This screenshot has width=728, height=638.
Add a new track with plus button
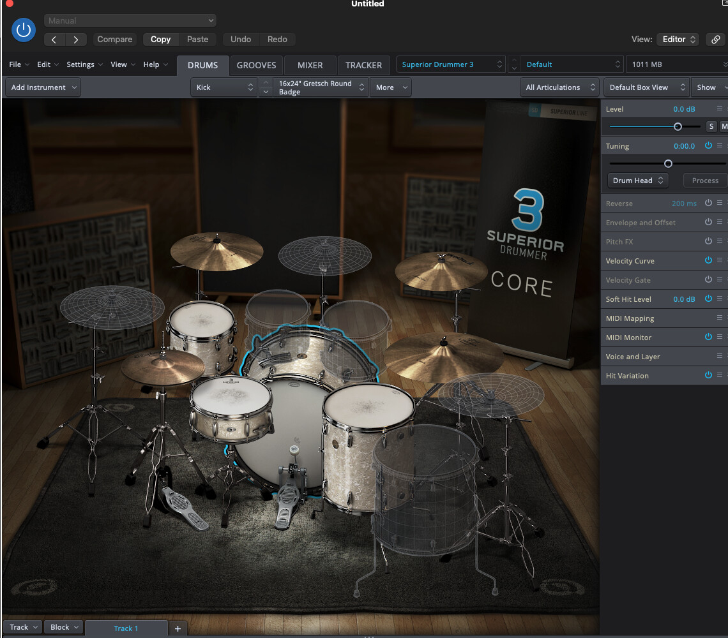click(x=178, y=628)
